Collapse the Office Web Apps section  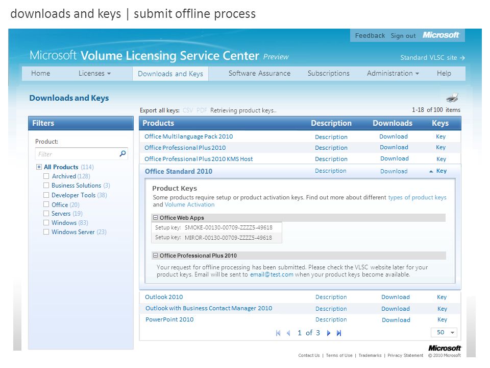tap(155, 218)
